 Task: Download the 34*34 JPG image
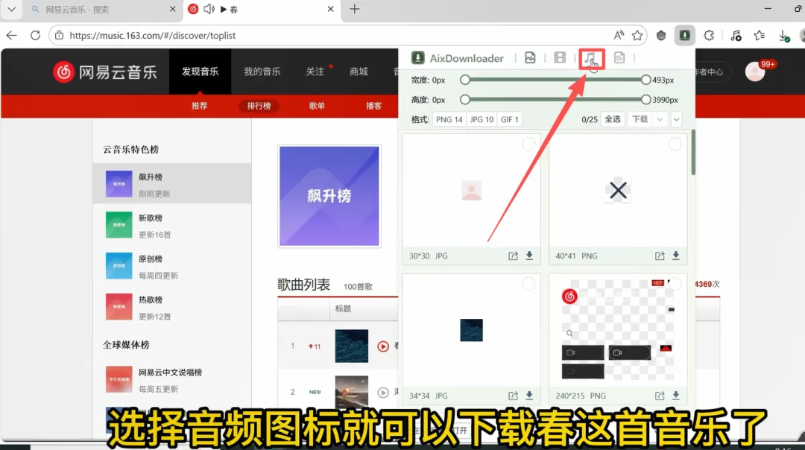coord(529,396)
